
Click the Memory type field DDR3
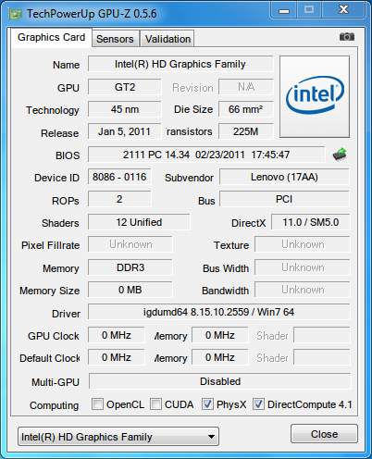pyautogui.click(x=130, y=267)
